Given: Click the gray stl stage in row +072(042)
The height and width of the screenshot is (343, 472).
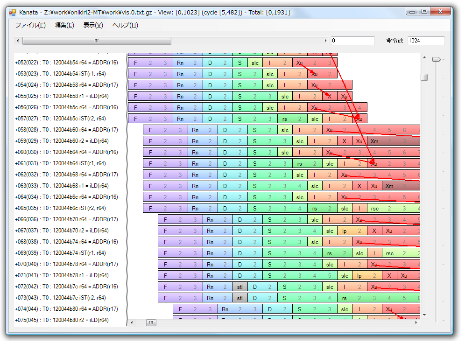Looking at the screenshot, I should (x=240, y=287).
